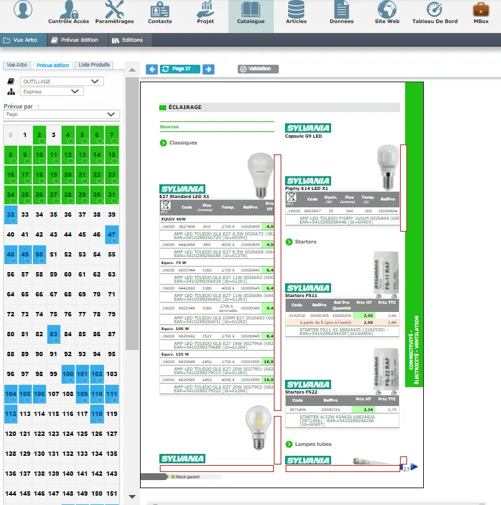This screenshot has height=505, width=501.
Task: Click the Sources subsection label
Action: click(x=169, y=126)
